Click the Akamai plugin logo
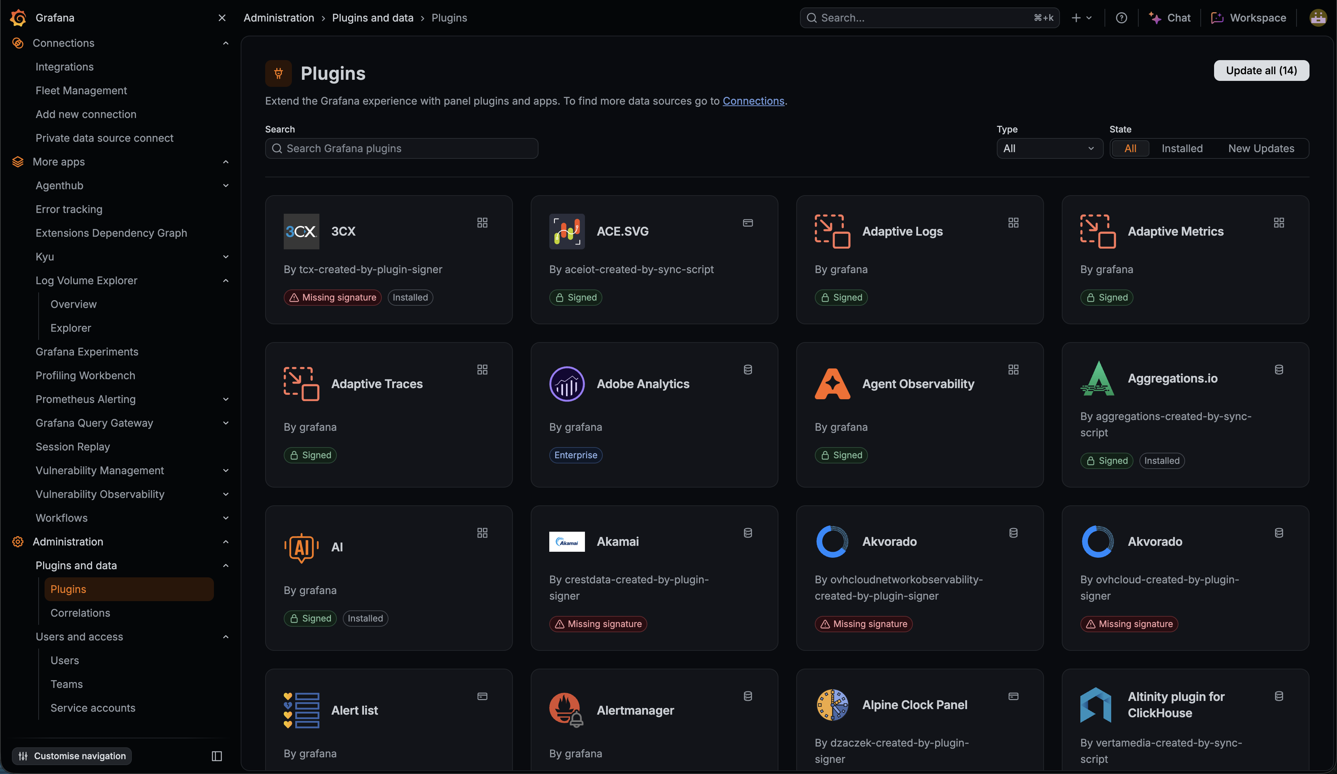1337x774 pixels. 567,542
